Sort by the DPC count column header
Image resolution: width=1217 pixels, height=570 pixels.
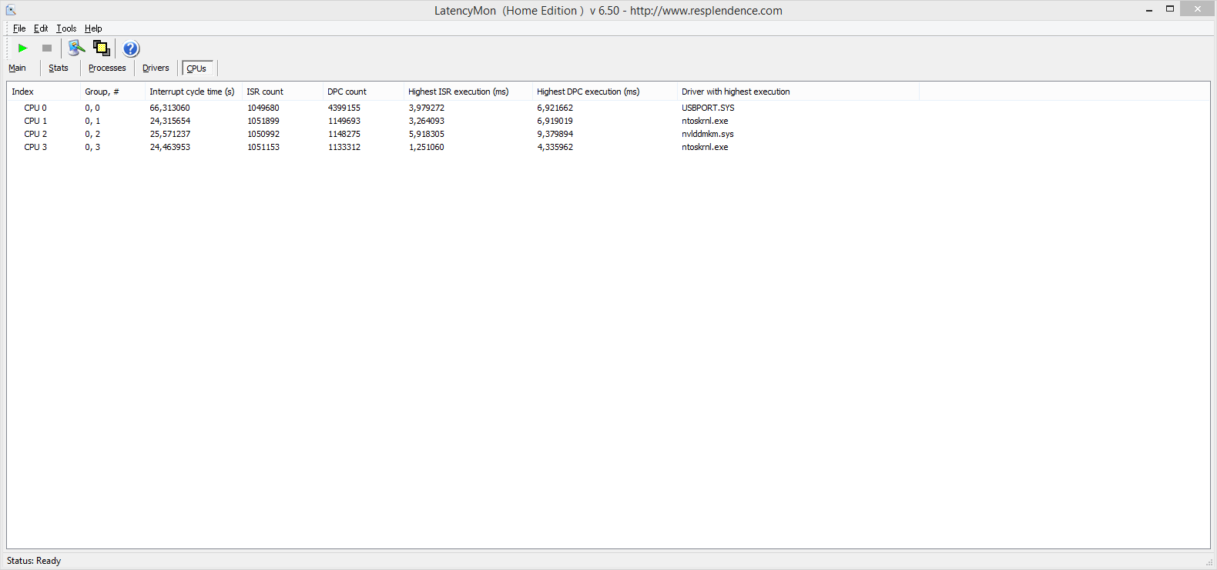(x=364, y=92)
